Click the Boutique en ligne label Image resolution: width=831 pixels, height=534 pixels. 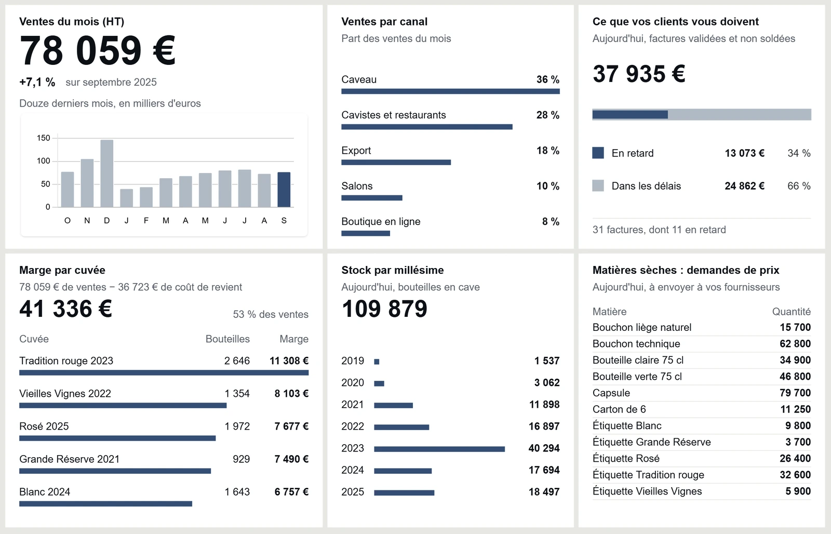[x=381, y=221]
